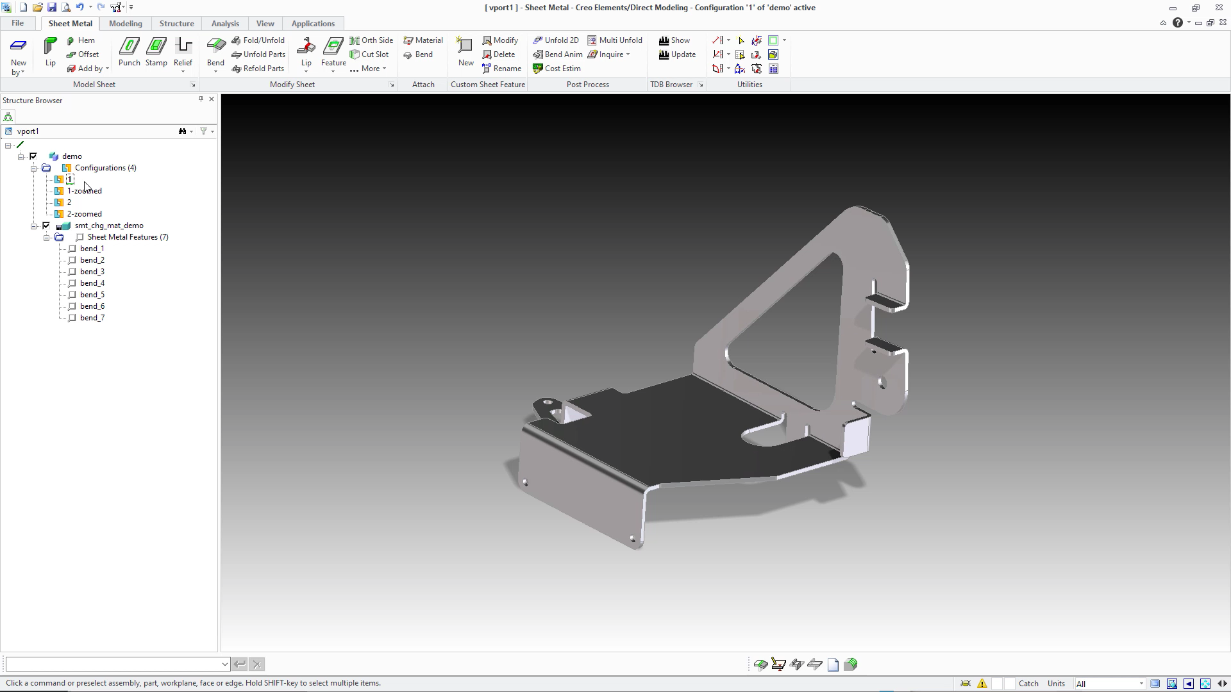This screenshot has width=1231, height=692.
Task: Open the Structure ribbon tab
Action: (176, 24)
